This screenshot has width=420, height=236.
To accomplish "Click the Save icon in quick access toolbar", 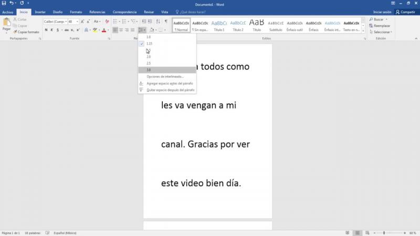I will pyautogui.click(x=4, y=3).
